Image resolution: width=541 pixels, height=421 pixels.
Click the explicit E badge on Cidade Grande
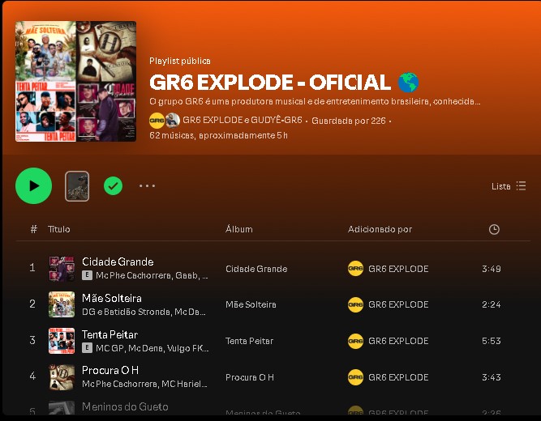(x=87, y=275)
